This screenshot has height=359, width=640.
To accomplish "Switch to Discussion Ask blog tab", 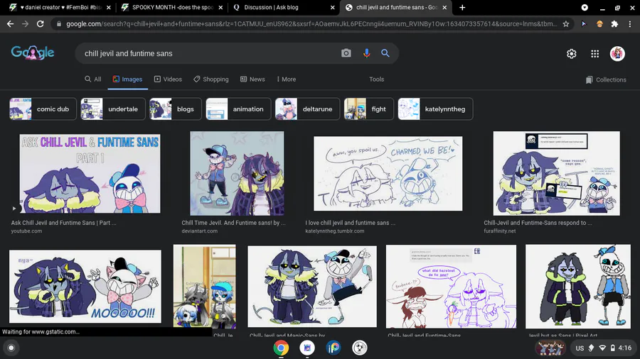I will coord(284,7).
